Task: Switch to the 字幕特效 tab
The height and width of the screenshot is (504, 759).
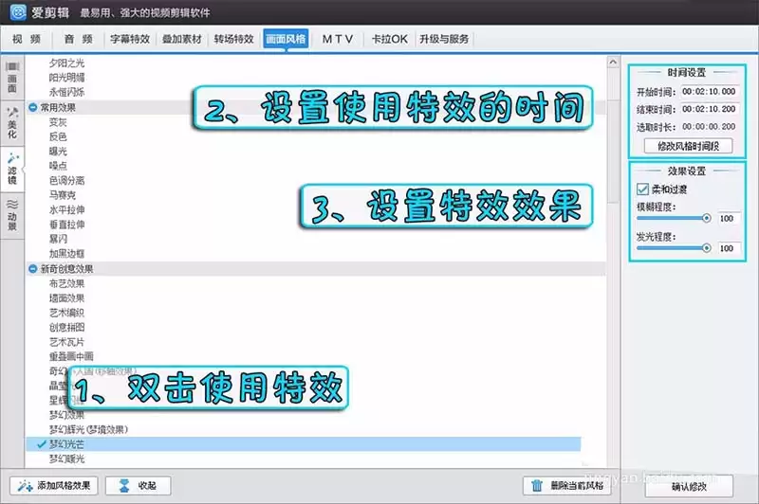Action: point(130,39)
